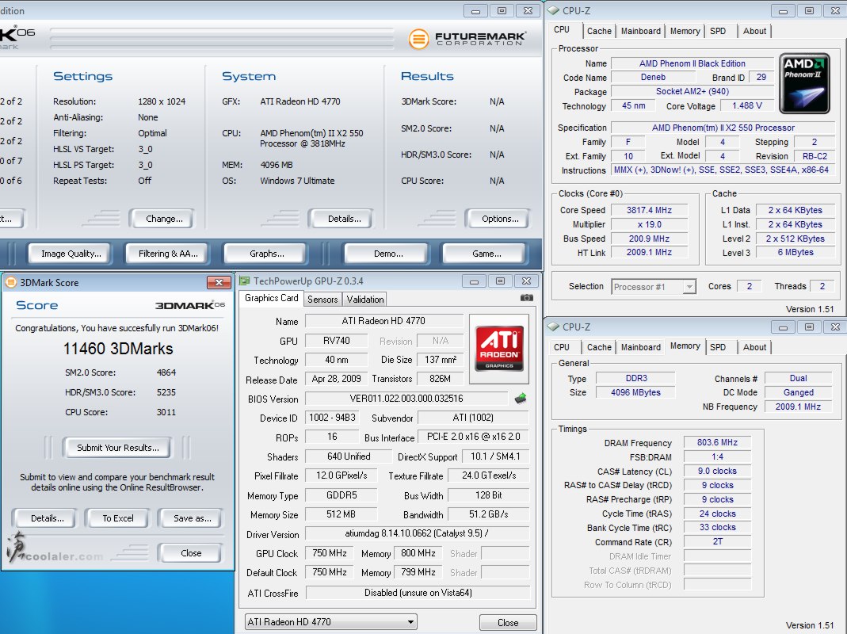Close the 3DMark Score window with red X
The image size is (847, 634).
pyautogui.click(x=219, y=282)
